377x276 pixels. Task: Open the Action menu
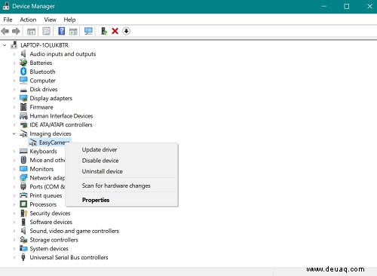coord(28,20)
